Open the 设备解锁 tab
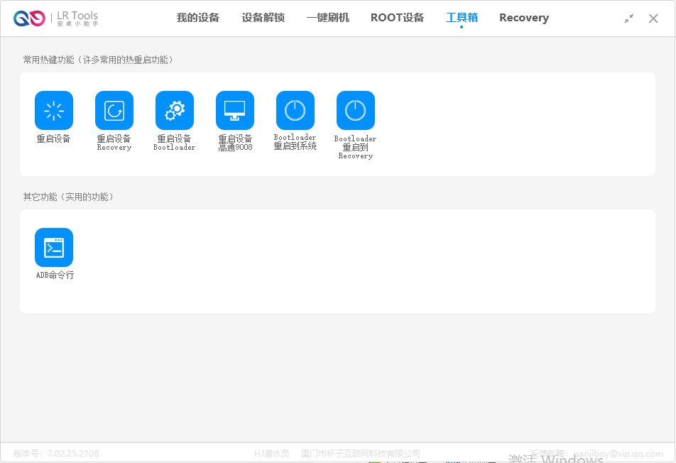 tap(263, 18)
